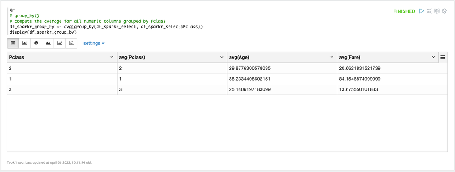Switch to pie chart view
The width and height of the screenshot is (455, 172).
[36, 43]
